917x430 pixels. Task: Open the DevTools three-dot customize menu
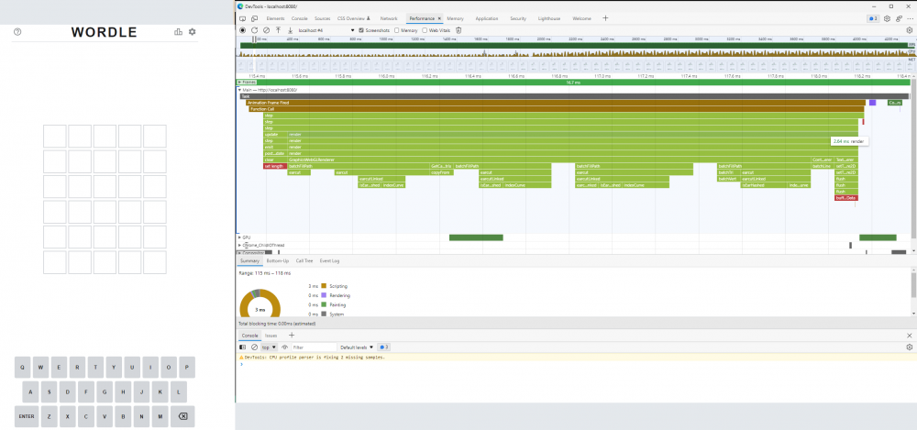pyautogui.click(x=910, y=18)
